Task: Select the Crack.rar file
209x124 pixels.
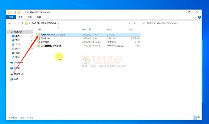Action: 45,38
